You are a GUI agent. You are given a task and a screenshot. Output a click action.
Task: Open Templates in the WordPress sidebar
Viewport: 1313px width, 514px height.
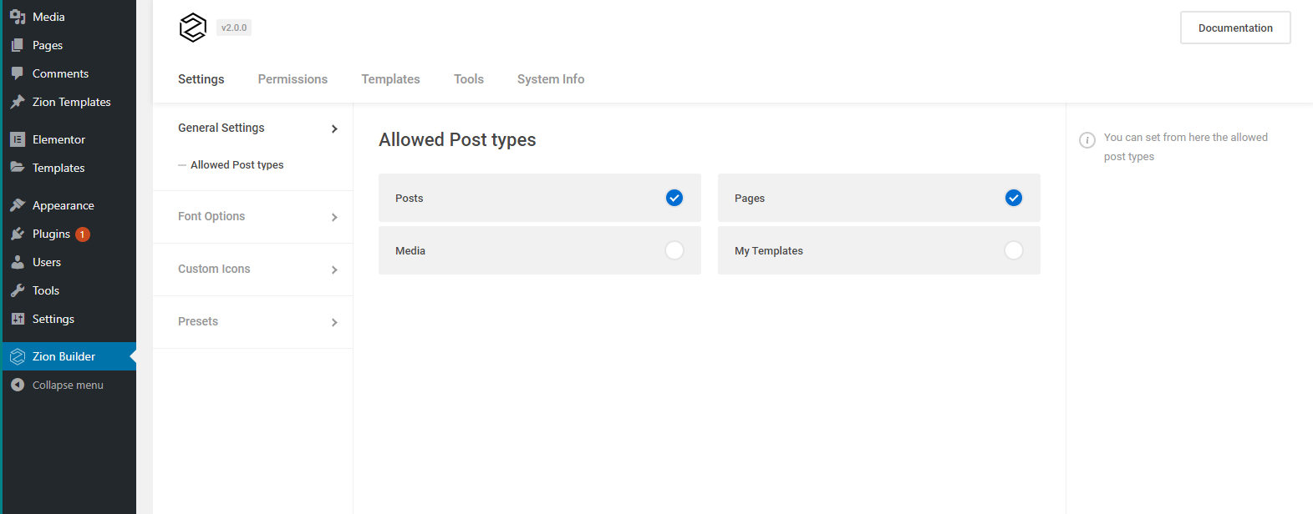point(69,168)
